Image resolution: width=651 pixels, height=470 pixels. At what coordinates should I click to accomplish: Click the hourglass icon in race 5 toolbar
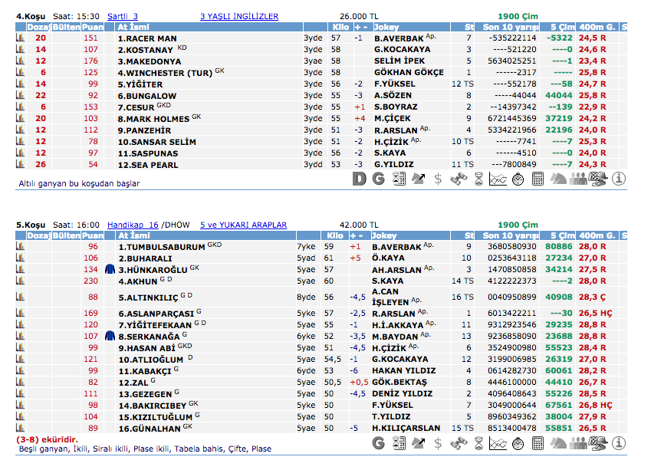pyautogui.click(x=478, y=443)
